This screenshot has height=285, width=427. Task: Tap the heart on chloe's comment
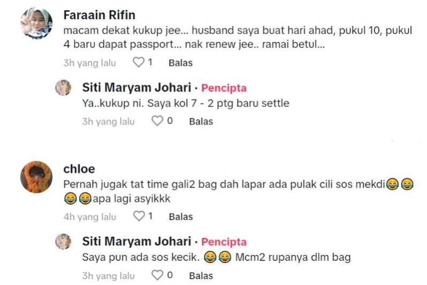[139, 216]
